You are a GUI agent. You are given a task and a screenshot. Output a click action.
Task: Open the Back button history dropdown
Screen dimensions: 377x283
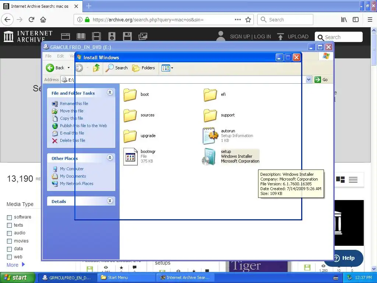[x=68, y=68]
